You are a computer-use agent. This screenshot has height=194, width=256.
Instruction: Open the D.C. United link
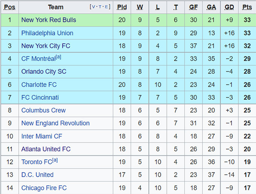point(37,175)
